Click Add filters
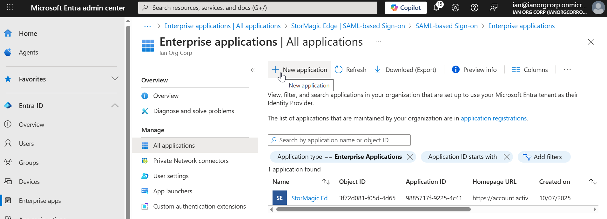 pos(544,157)
